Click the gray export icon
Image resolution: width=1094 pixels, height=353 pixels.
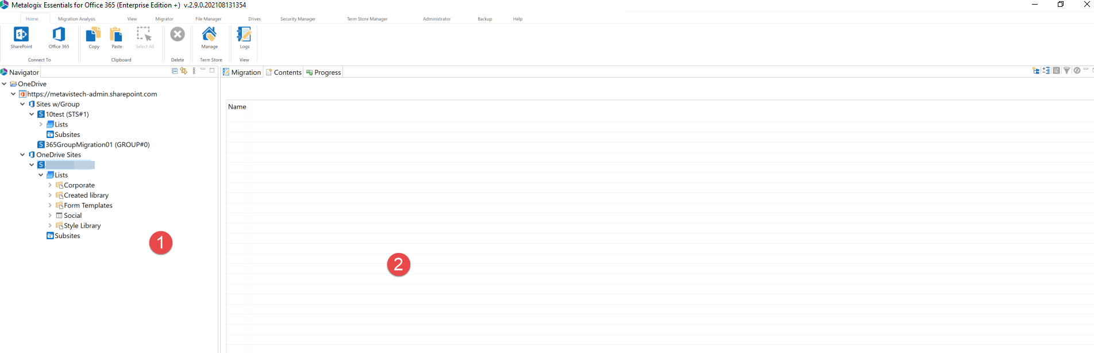point(1056,71)
